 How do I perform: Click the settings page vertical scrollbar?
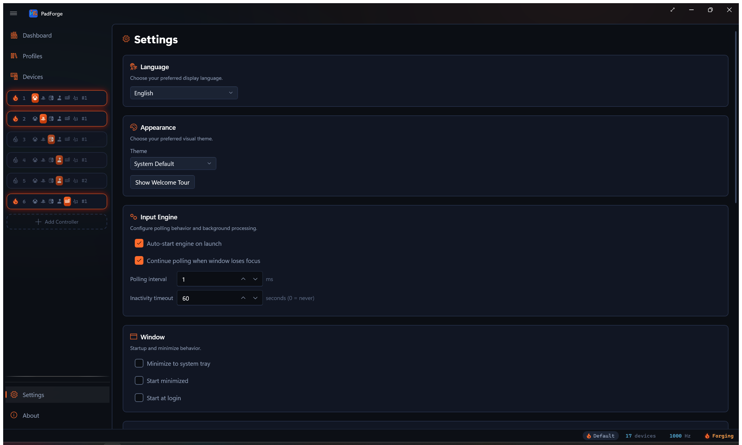pyautogui.click(x=736, y=117)
